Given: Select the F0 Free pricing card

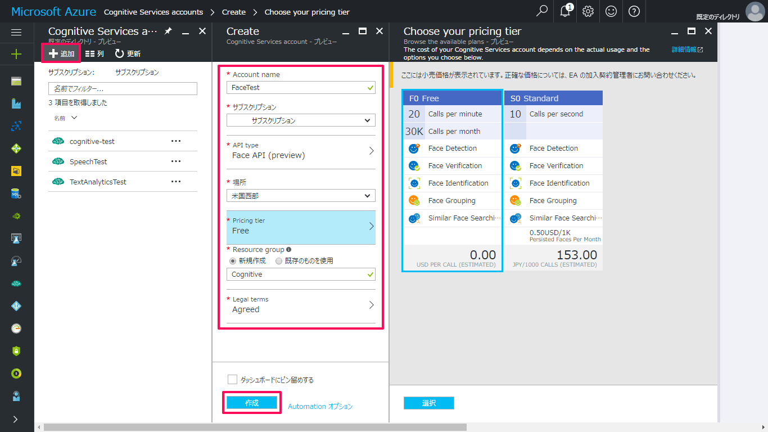Looking at the screenshot, I should pos(452,181).
